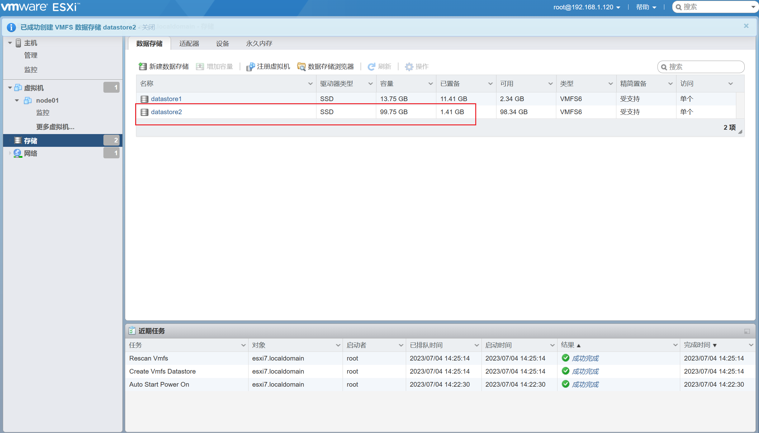Open the datastore2 link

pyautogui.click(x=166, y=112)
